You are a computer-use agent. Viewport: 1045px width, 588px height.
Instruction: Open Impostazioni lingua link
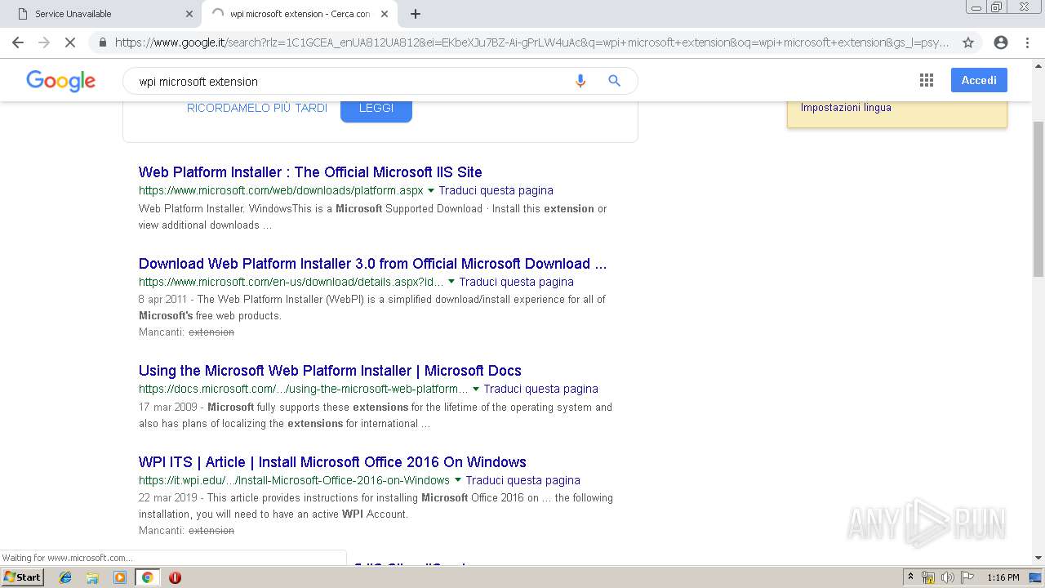click(x=846, y=108)
